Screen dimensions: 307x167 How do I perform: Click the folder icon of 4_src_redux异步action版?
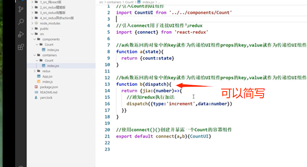(x=36, y=18)
